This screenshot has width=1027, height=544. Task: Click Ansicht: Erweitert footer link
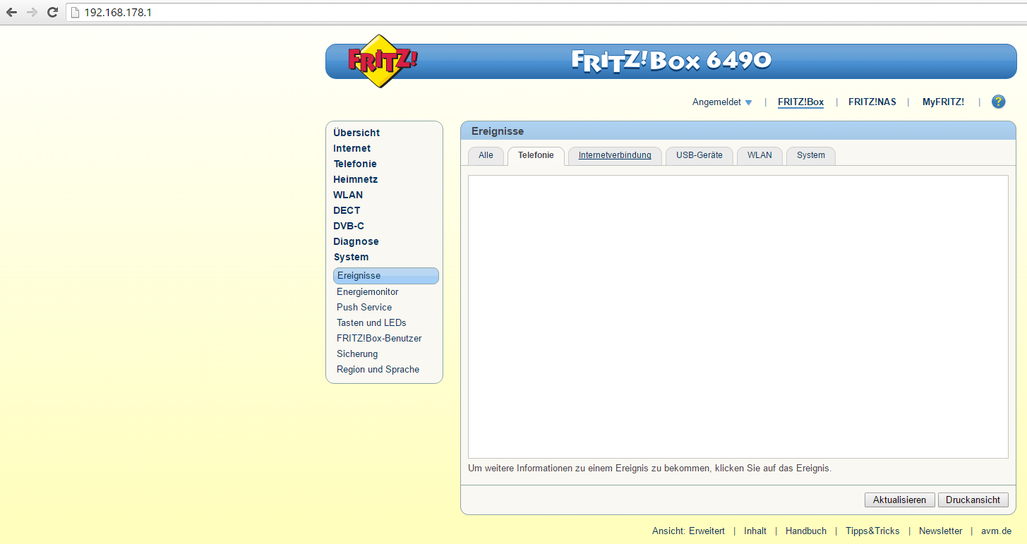click(x=688, y=531)
